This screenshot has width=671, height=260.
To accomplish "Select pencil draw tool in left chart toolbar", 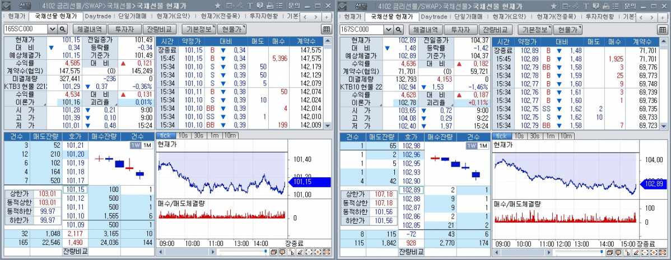I will click(x=300, y=252).
